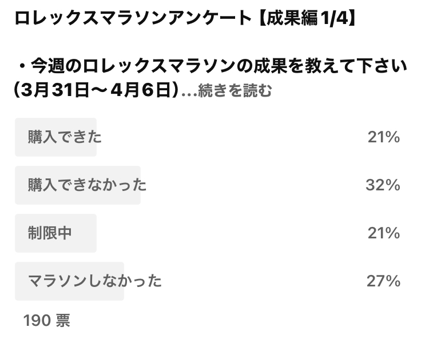
Task: Open the 190 票 vote count
Action: point(47,320)
